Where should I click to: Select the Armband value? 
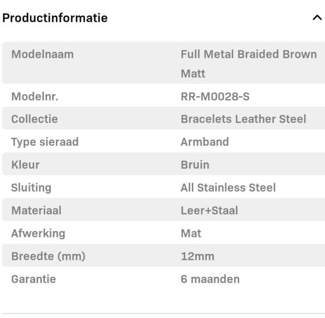coord(205,142)
